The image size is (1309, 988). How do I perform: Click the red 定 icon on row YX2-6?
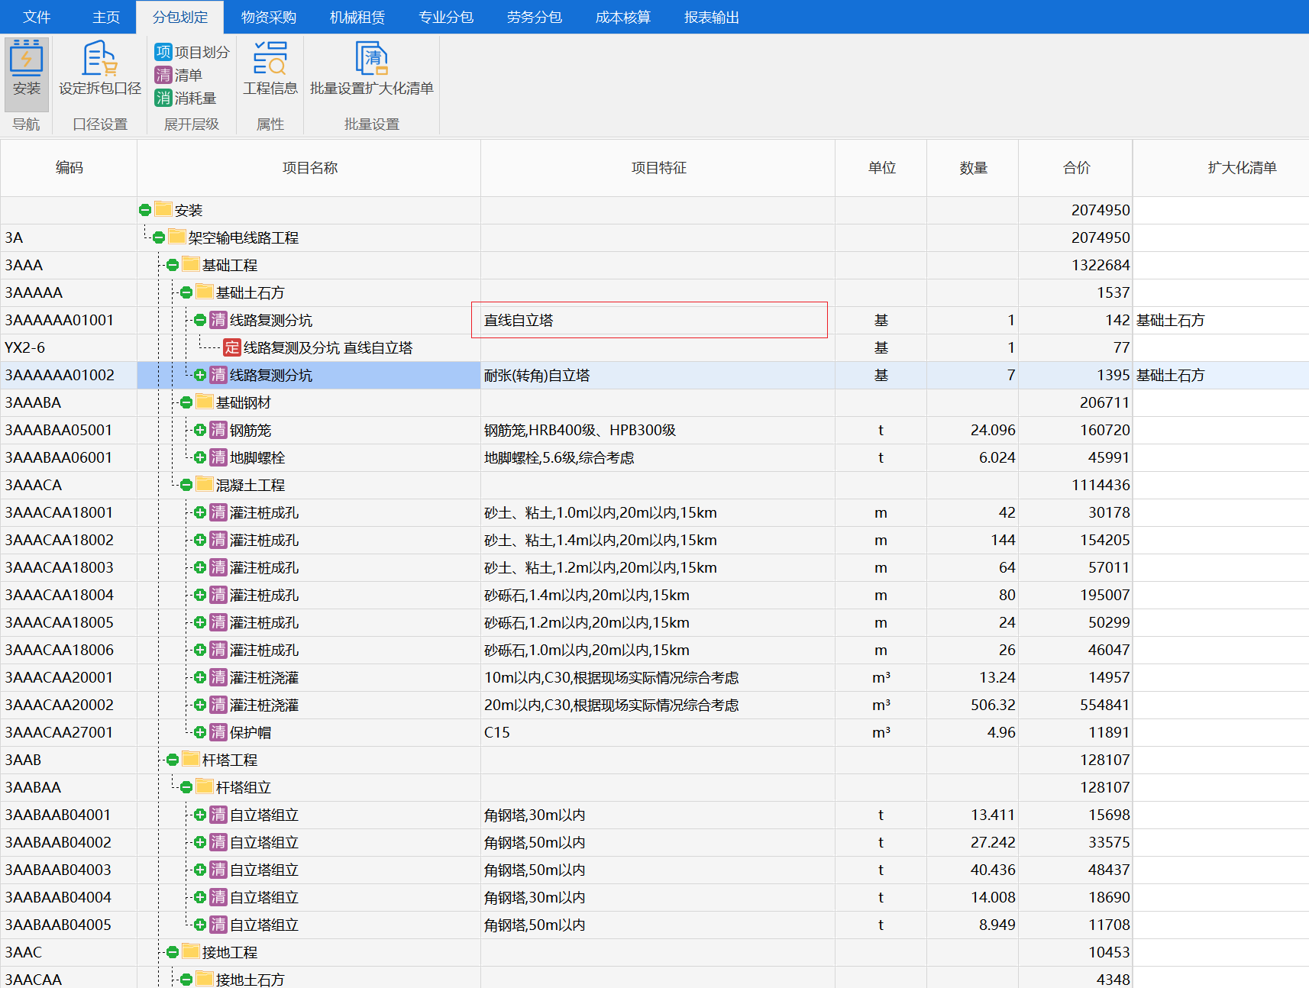pyautogui.click(x=232, y=347)
